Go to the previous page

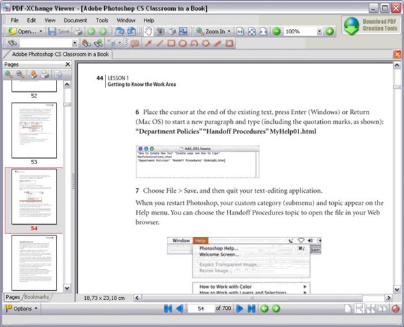tap(180, 309)
